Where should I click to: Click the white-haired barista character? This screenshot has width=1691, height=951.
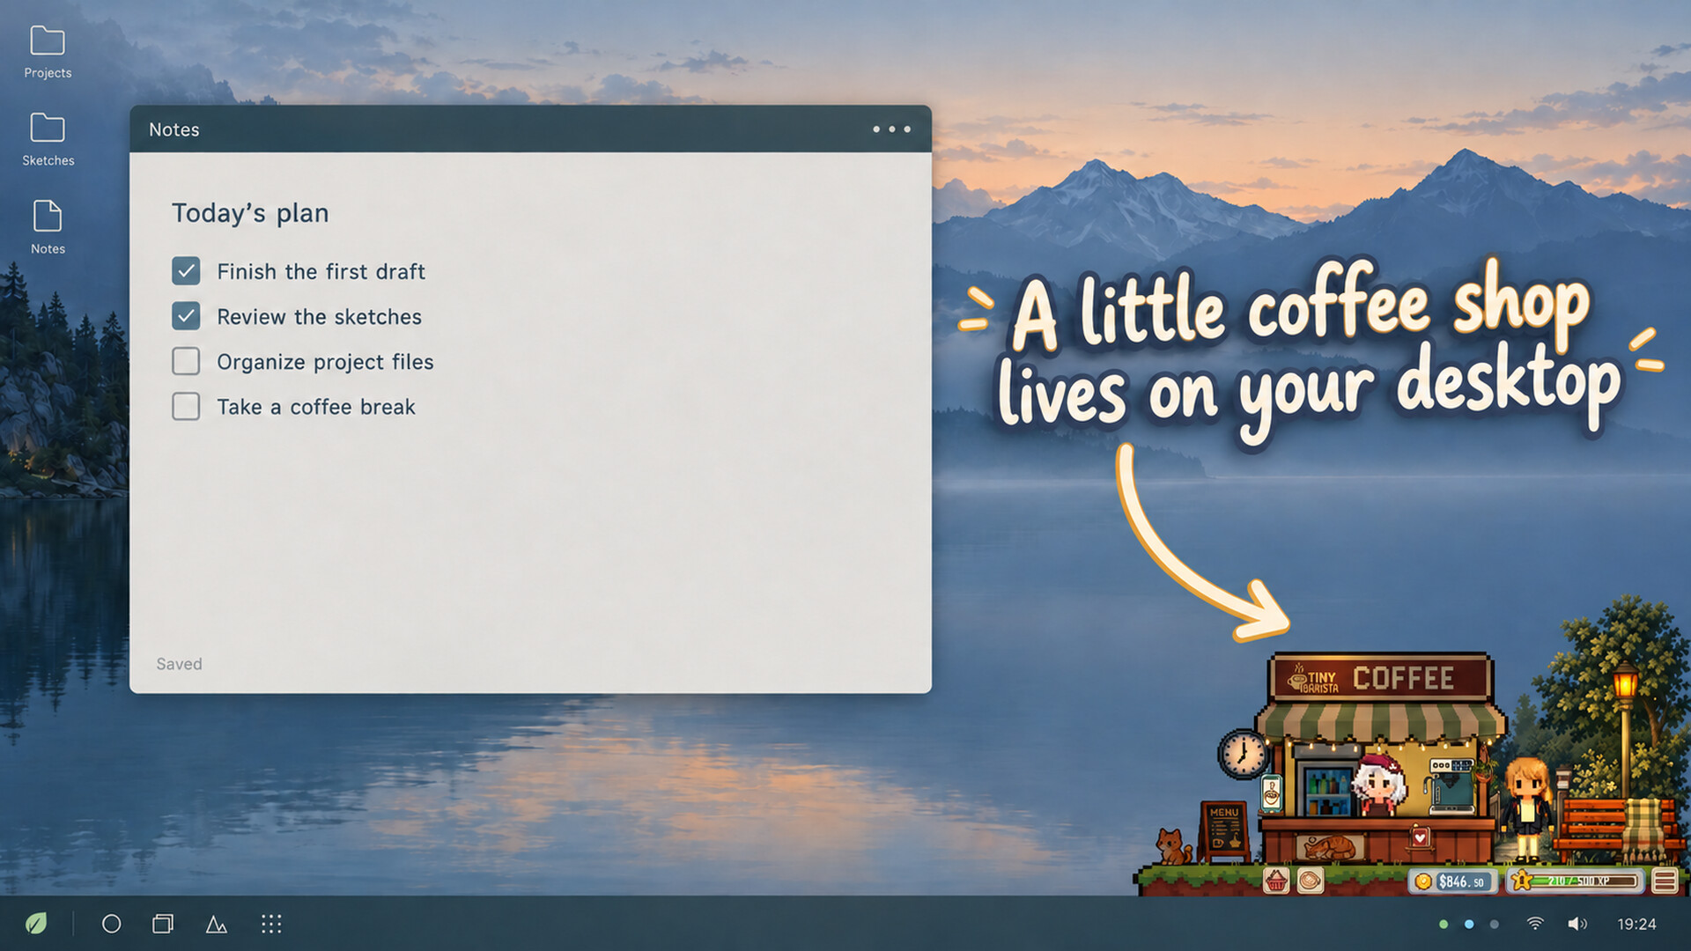1378,785
